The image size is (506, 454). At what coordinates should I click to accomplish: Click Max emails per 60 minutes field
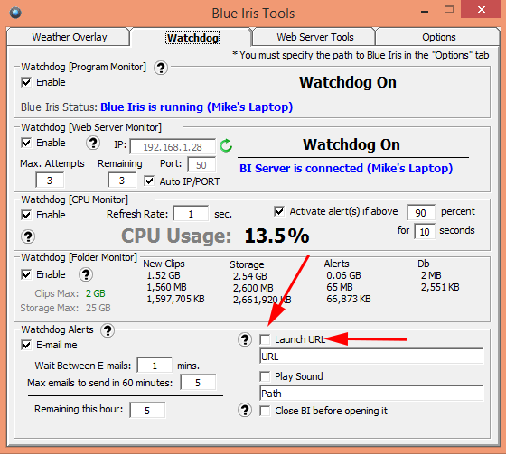(x=198, y=383)
